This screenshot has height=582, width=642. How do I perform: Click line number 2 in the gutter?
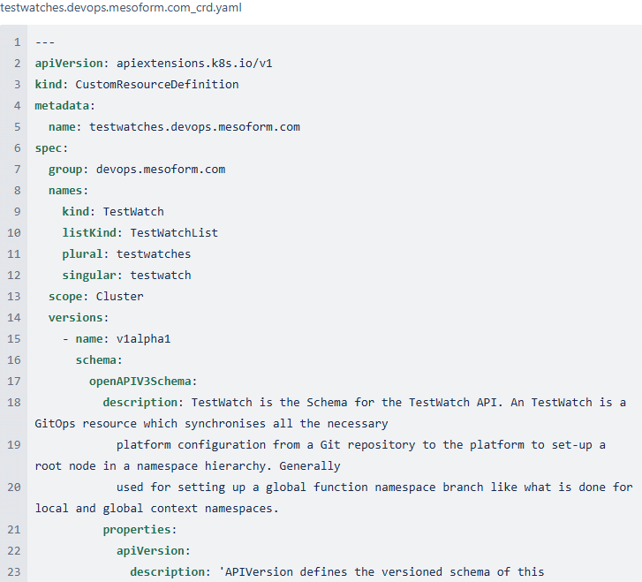[17, 64]
